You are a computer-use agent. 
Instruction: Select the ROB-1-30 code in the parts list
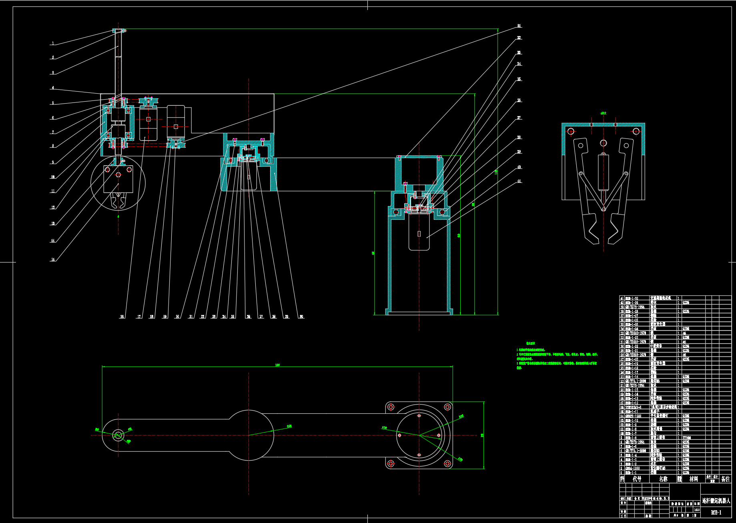(x=632, y=298)
